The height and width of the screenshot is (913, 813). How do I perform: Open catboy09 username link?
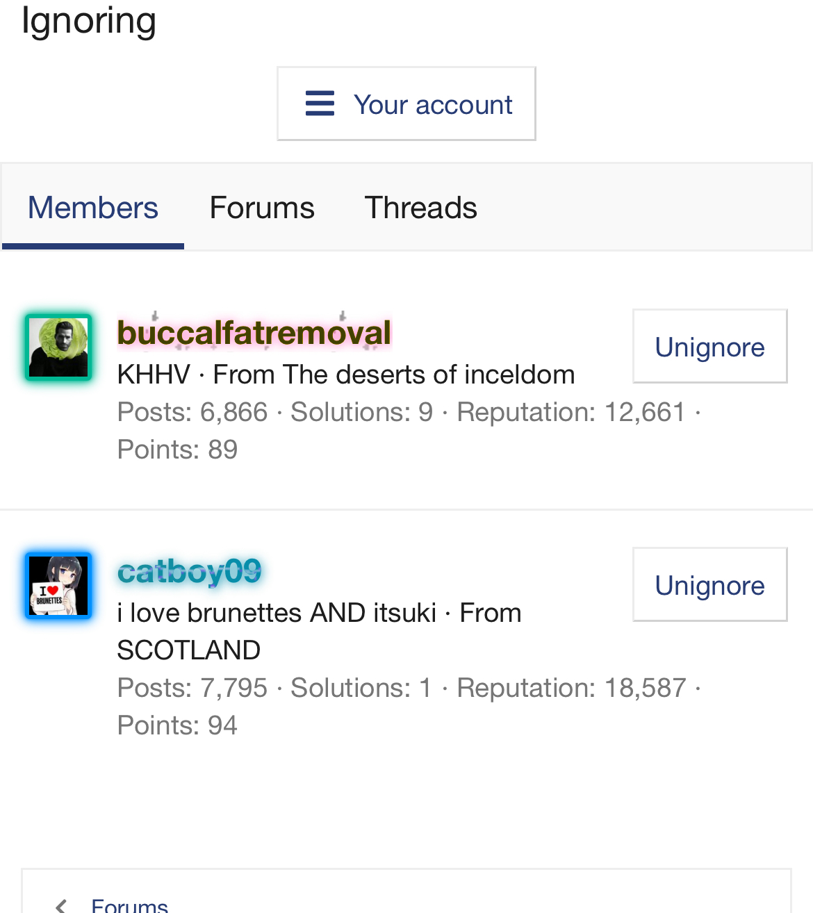(x=189, y=571)
